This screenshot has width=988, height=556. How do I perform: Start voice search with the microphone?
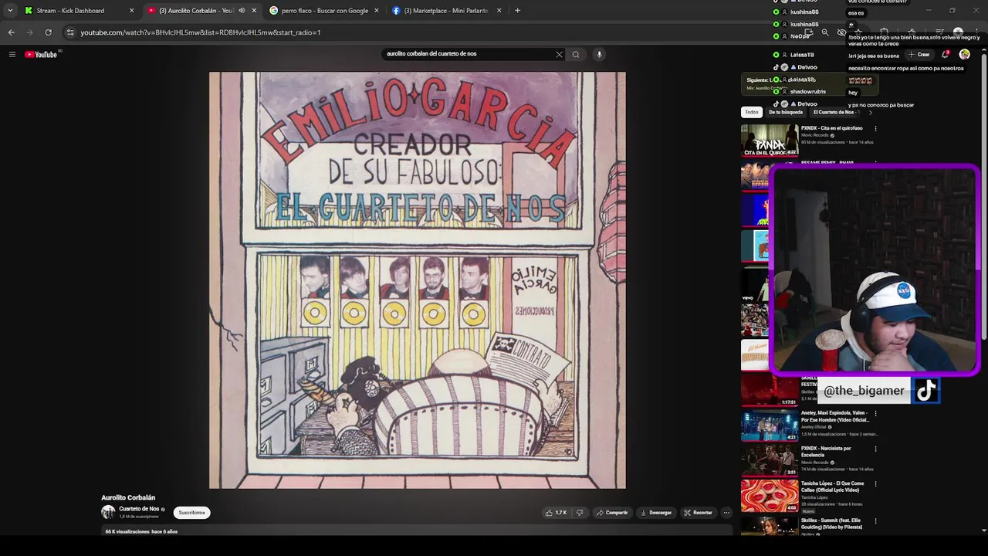[x=599, y=54]
